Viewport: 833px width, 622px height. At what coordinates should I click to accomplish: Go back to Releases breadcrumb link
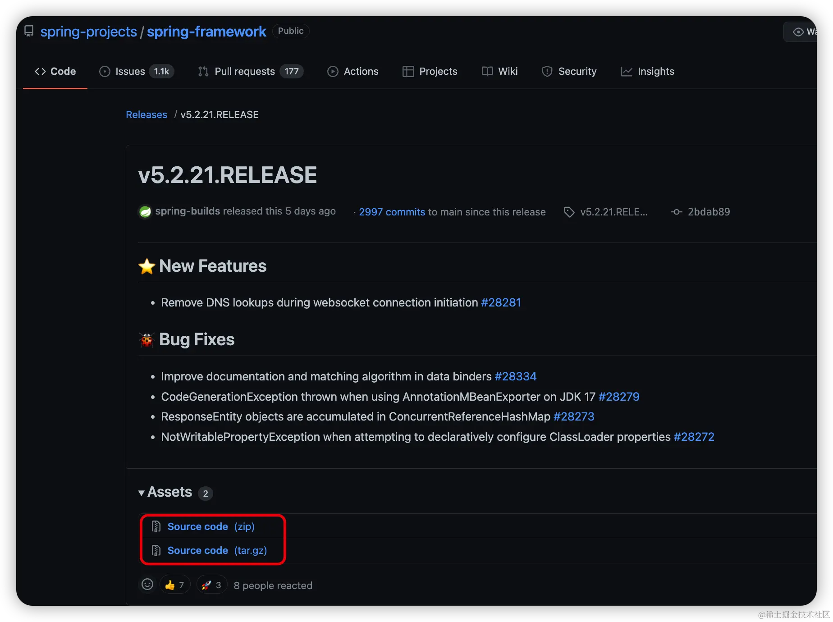pyautogui.click(x=146, y=114)
